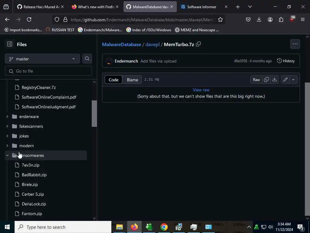Image resolution: width=310 pixels, height=233 pixels.
Task: Open MEMZ and Noescape bookmark
Action: [x=197, y=30]
